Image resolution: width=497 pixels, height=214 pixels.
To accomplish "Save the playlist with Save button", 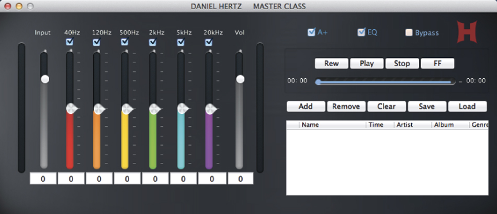I will pyautogui.click(x=426, y=106).
